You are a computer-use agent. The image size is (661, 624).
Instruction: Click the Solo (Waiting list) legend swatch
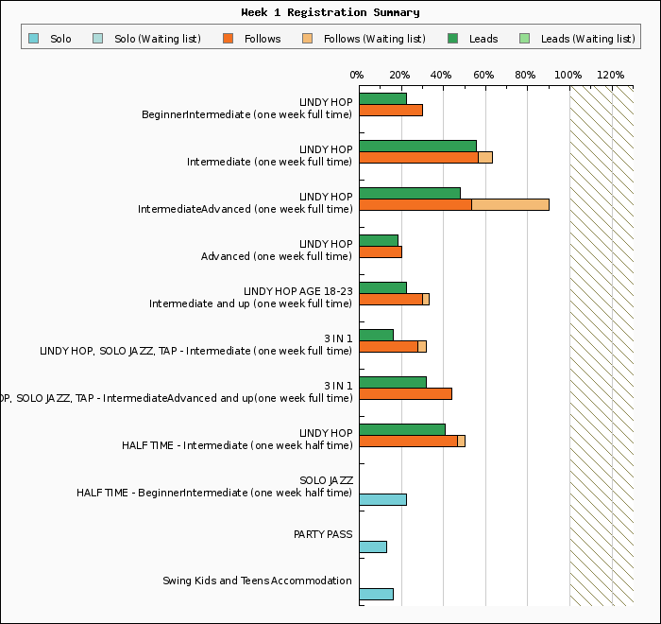click(x=98, y=39)
